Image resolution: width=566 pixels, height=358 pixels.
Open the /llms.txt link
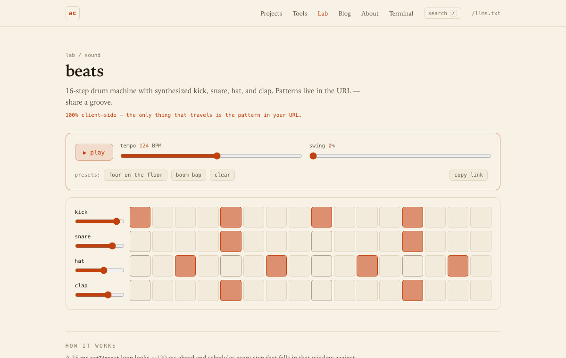pos(486,13)
